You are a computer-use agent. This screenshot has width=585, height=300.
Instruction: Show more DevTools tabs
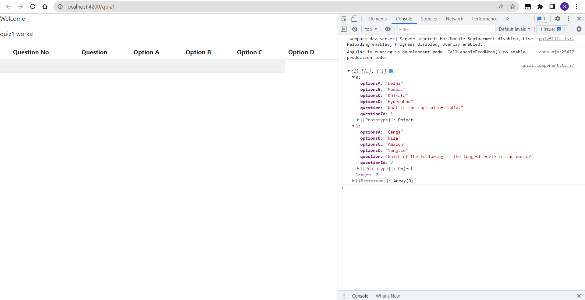pos(507,19)
